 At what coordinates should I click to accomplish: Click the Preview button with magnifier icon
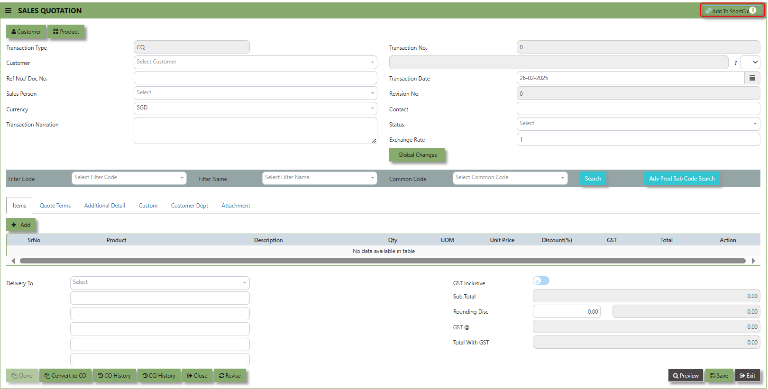[686, 376]
